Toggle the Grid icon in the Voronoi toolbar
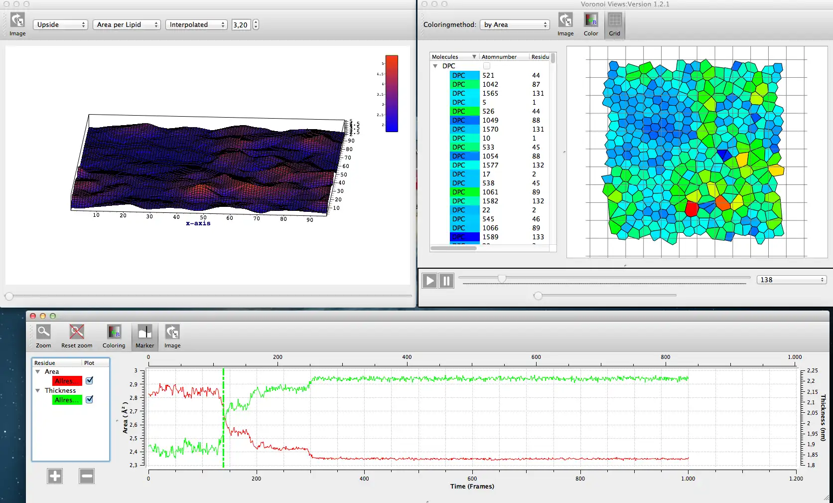Screen dimensions: 833x503 click(614, 20)
